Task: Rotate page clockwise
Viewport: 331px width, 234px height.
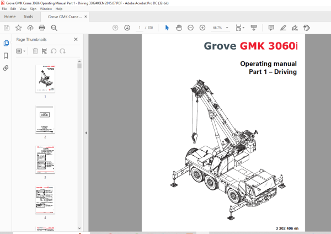Action: click(62, 51)
